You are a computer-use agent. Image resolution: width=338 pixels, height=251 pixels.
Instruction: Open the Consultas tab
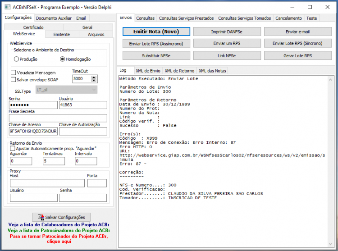(x=145, y=18)
